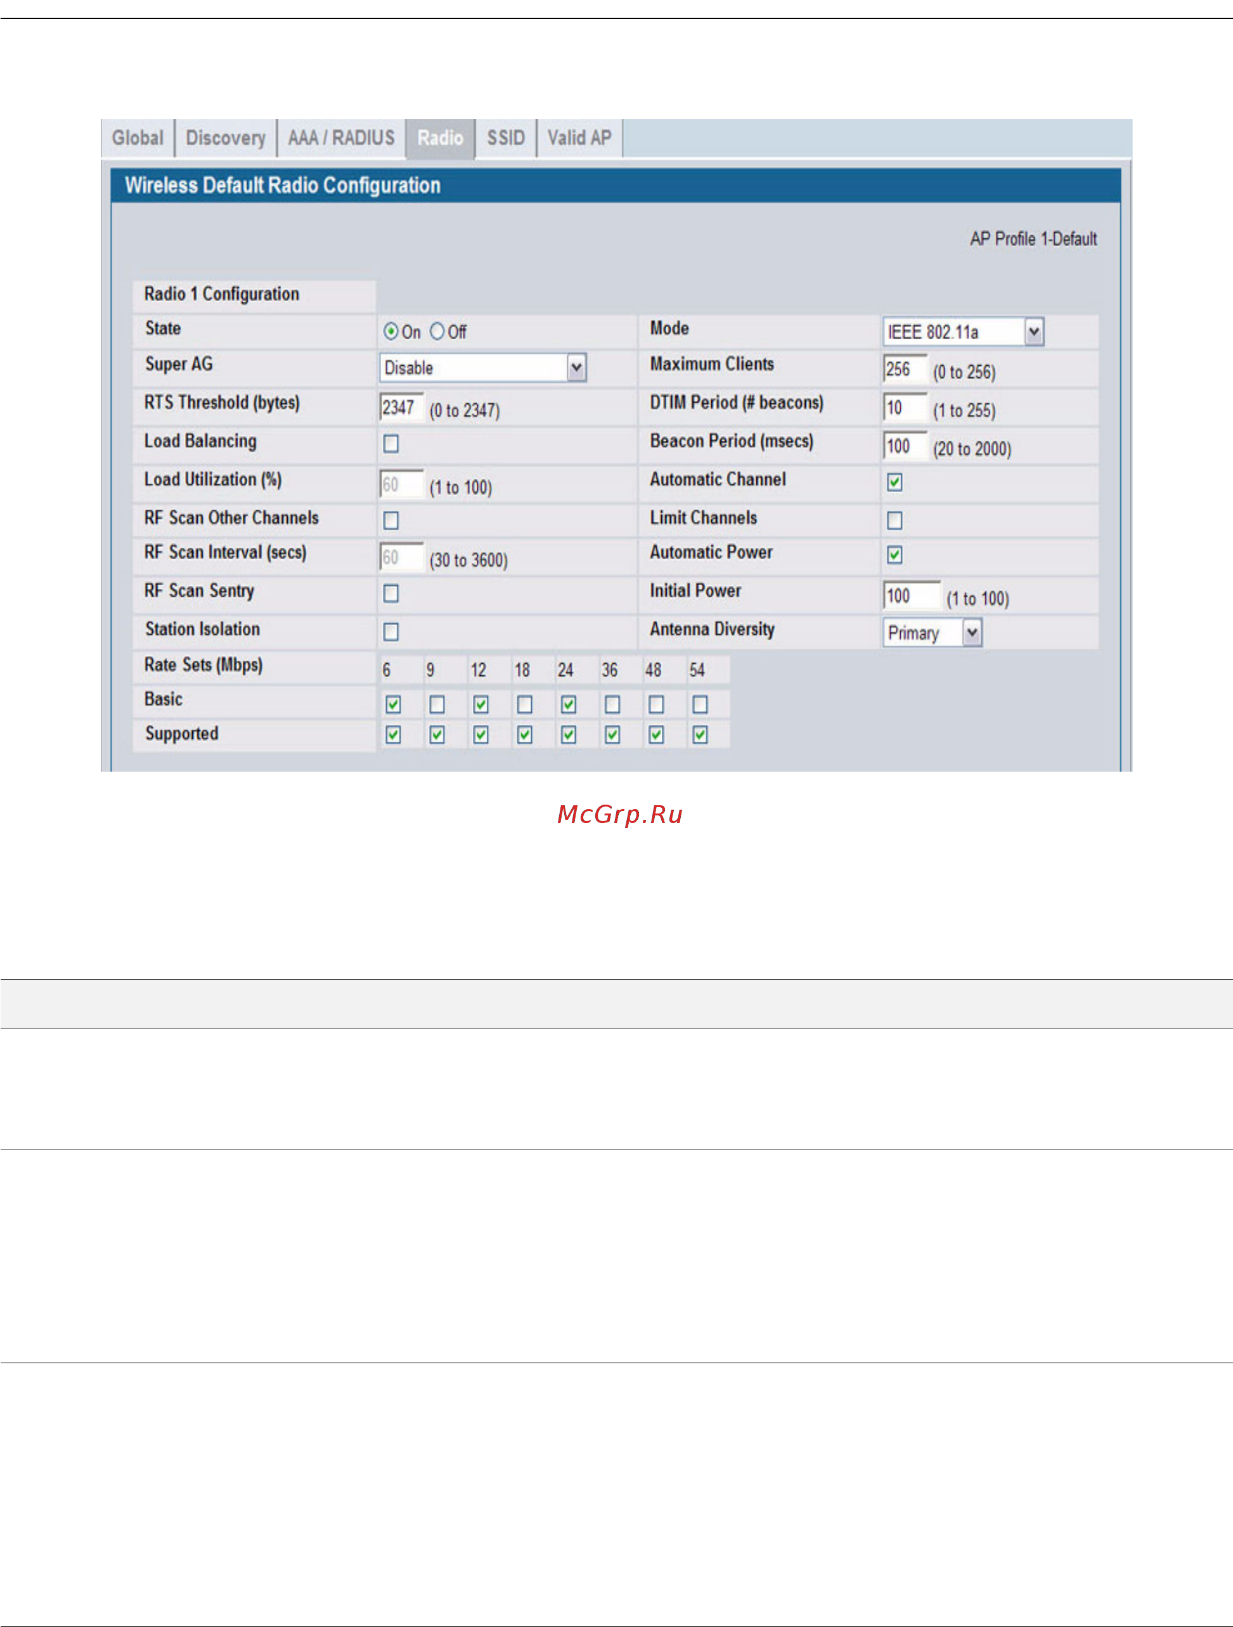Screen dimensions: 1233x1627
Task: Go to the SSID tab
Action: (x=506, y=138)
